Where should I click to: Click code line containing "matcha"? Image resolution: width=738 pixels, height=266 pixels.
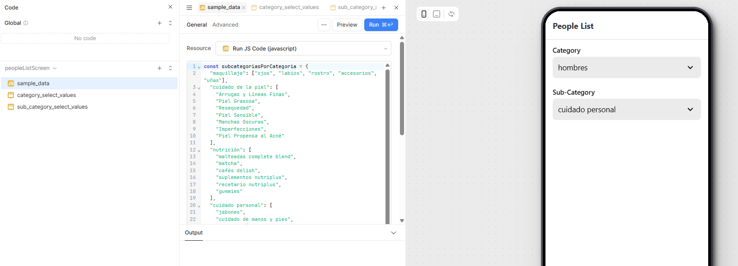[229, 164]
